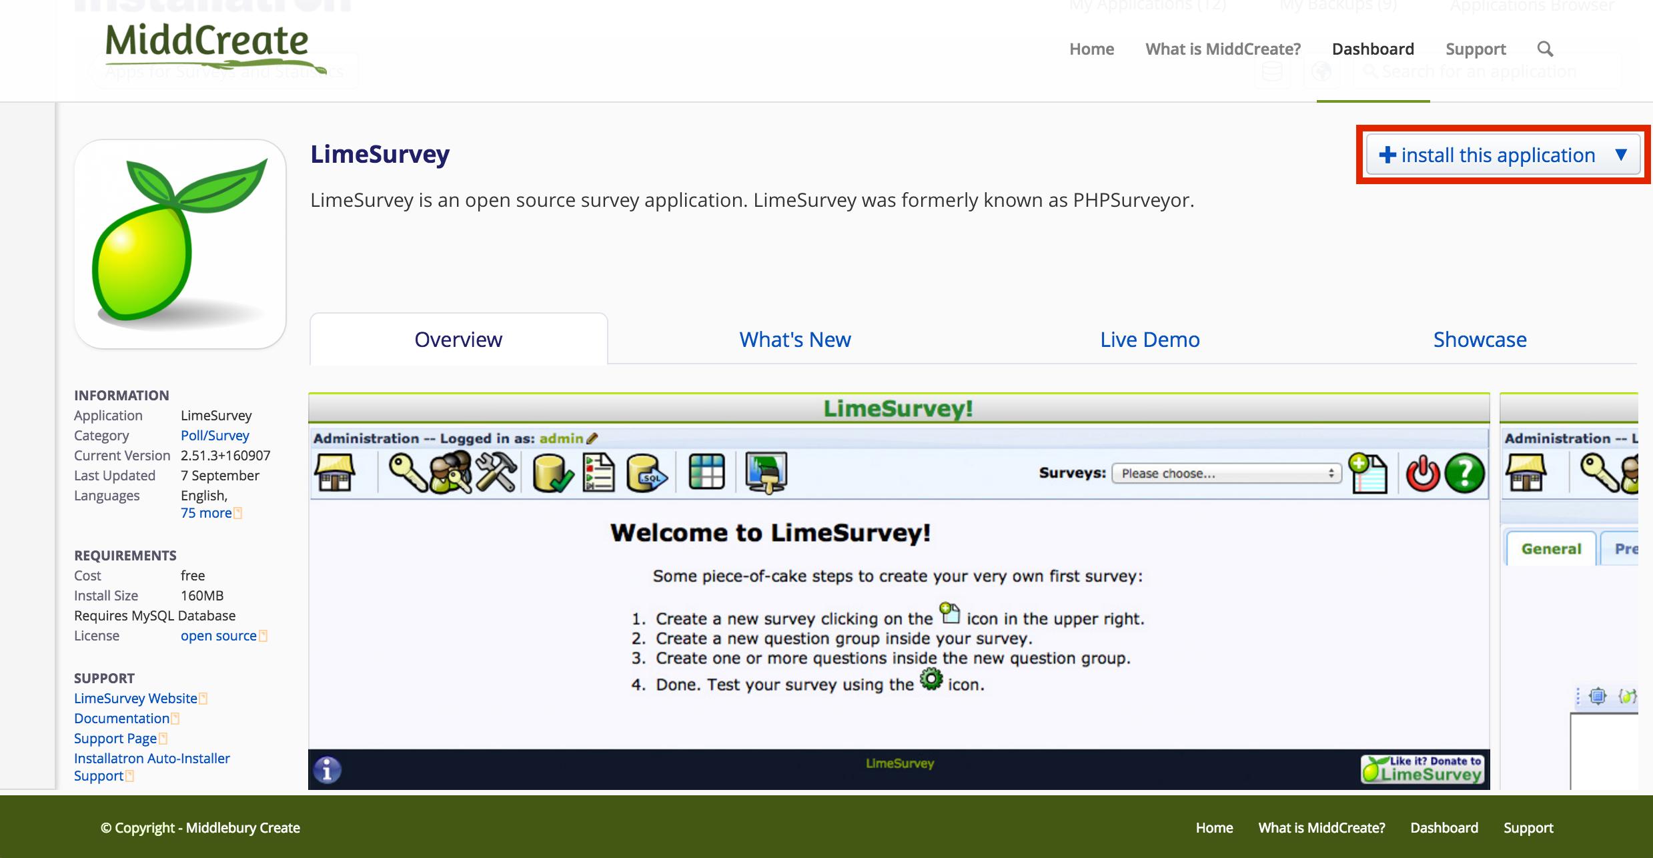Open the Surveys 'Please choose...' dropdown
The height and width of the screenshot is (858, 1653).
coord(1226,473)
